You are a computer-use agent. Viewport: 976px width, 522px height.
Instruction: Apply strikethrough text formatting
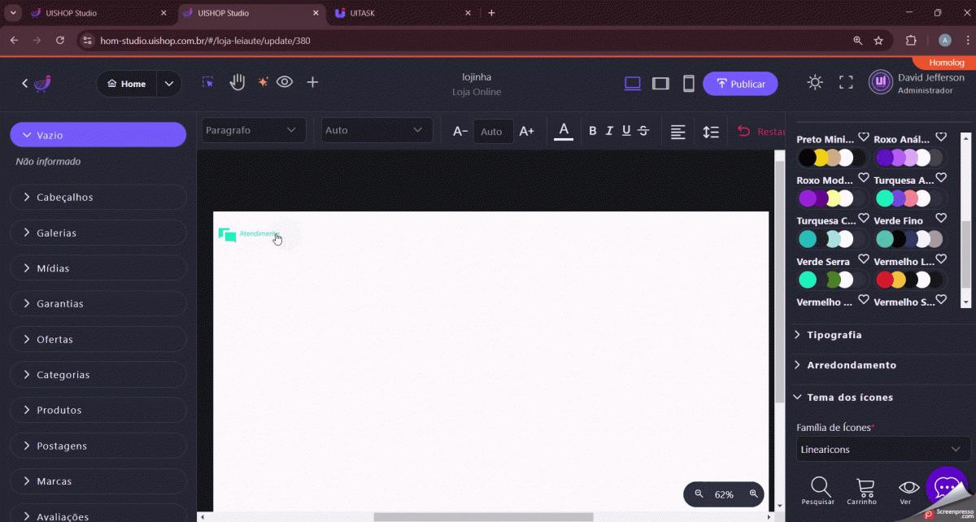[x=643, y=131]
